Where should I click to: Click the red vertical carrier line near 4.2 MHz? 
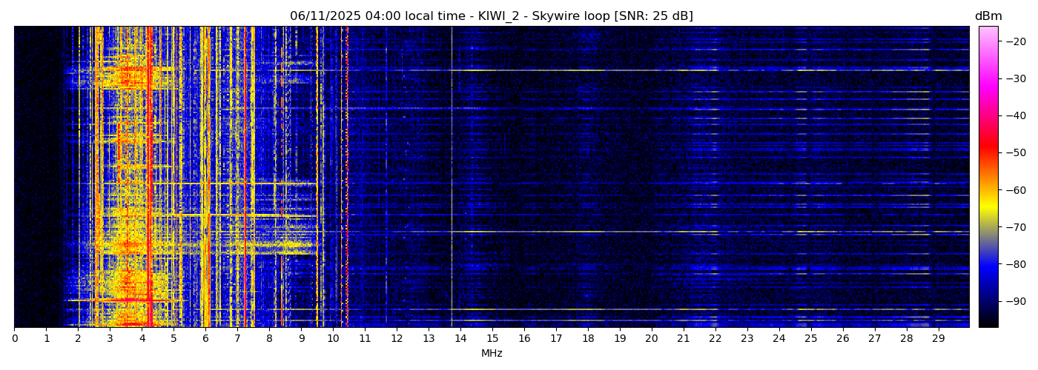click(149, 178)
